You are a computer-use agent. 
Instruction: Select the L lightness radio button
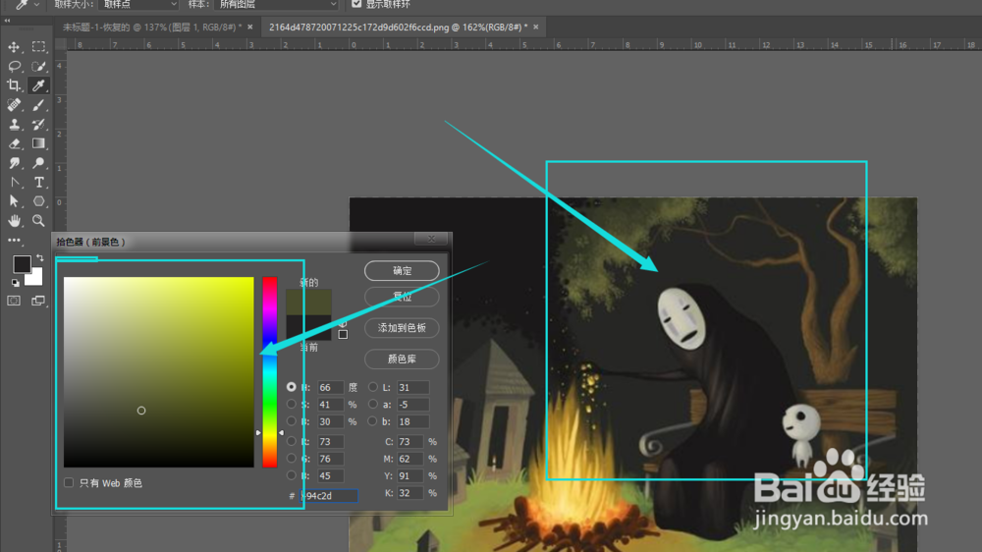coord(372,387)
